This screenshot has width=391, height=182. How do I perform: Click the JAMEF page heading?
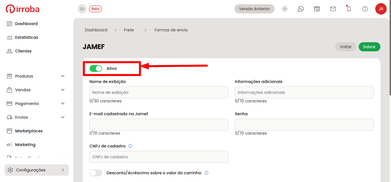[x=94, y=47]
